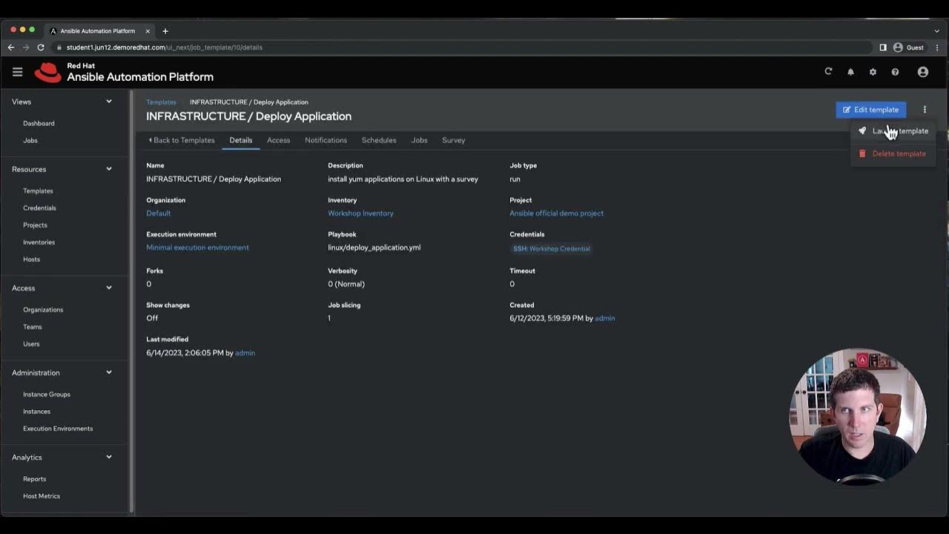Click the refresh icon in header
949x534 pixels.
(x=828, y=72)
